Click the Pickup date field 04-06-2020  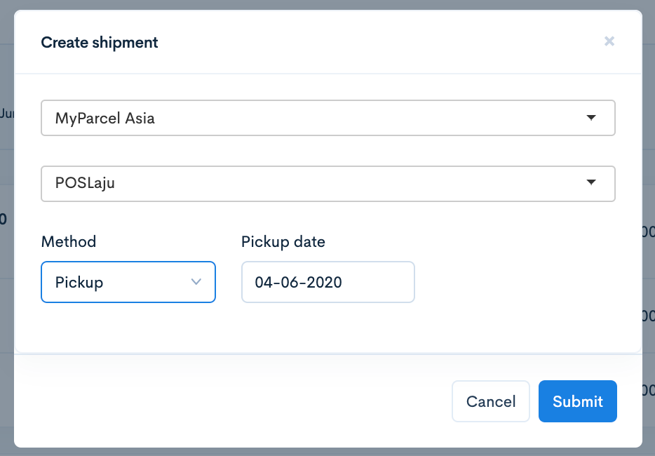[x=328, y=282]
